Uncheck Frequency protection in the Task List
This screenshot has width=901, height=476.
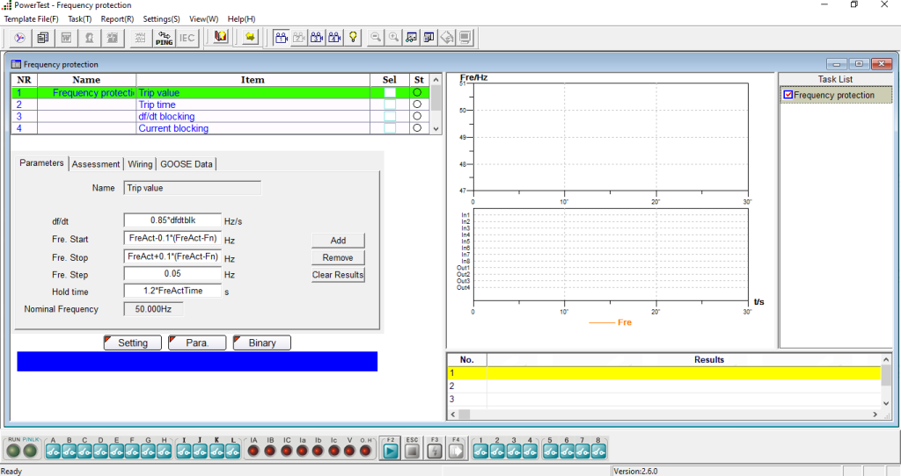(x=788, y=95)
